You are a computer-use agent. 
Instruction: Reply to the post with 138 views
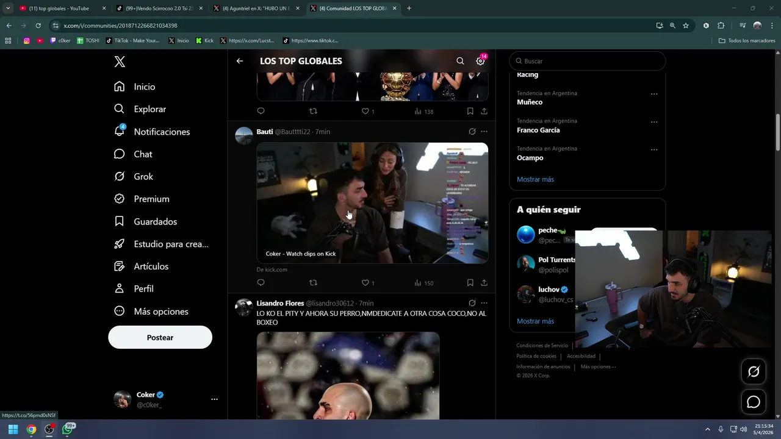pos(261,112)
